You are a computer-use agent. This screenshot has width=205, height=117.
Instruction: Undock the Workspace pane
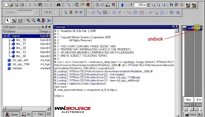coord(46,27)
